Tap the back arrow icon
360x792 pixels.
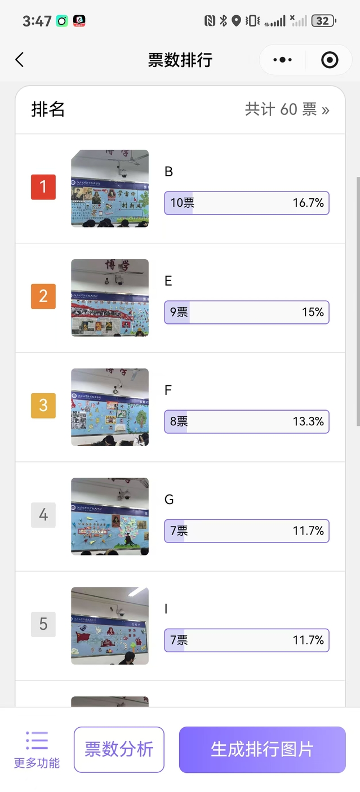click(20, 60)
